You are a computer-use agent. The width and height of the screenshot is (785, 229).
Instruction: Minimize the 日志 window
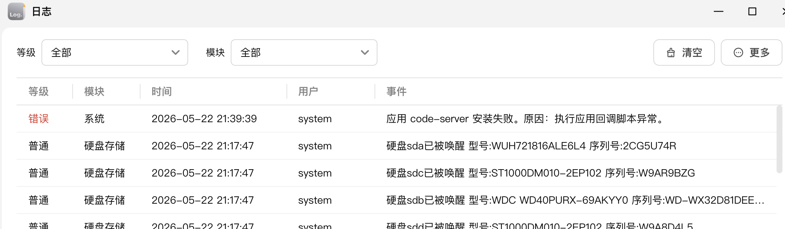(x=719, y=11)
